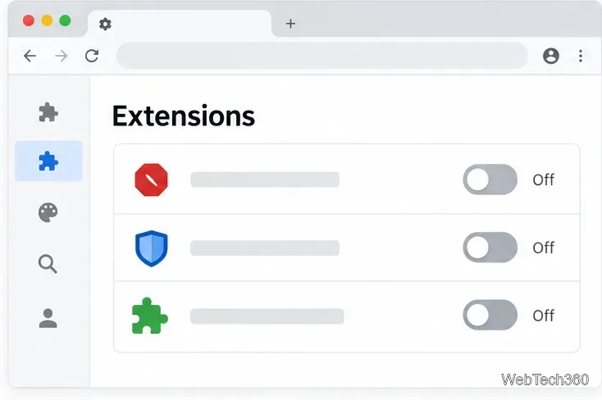Click the green puzzle extension icon
This screenshot has height=400, width=602.
(x=150, y=316)
